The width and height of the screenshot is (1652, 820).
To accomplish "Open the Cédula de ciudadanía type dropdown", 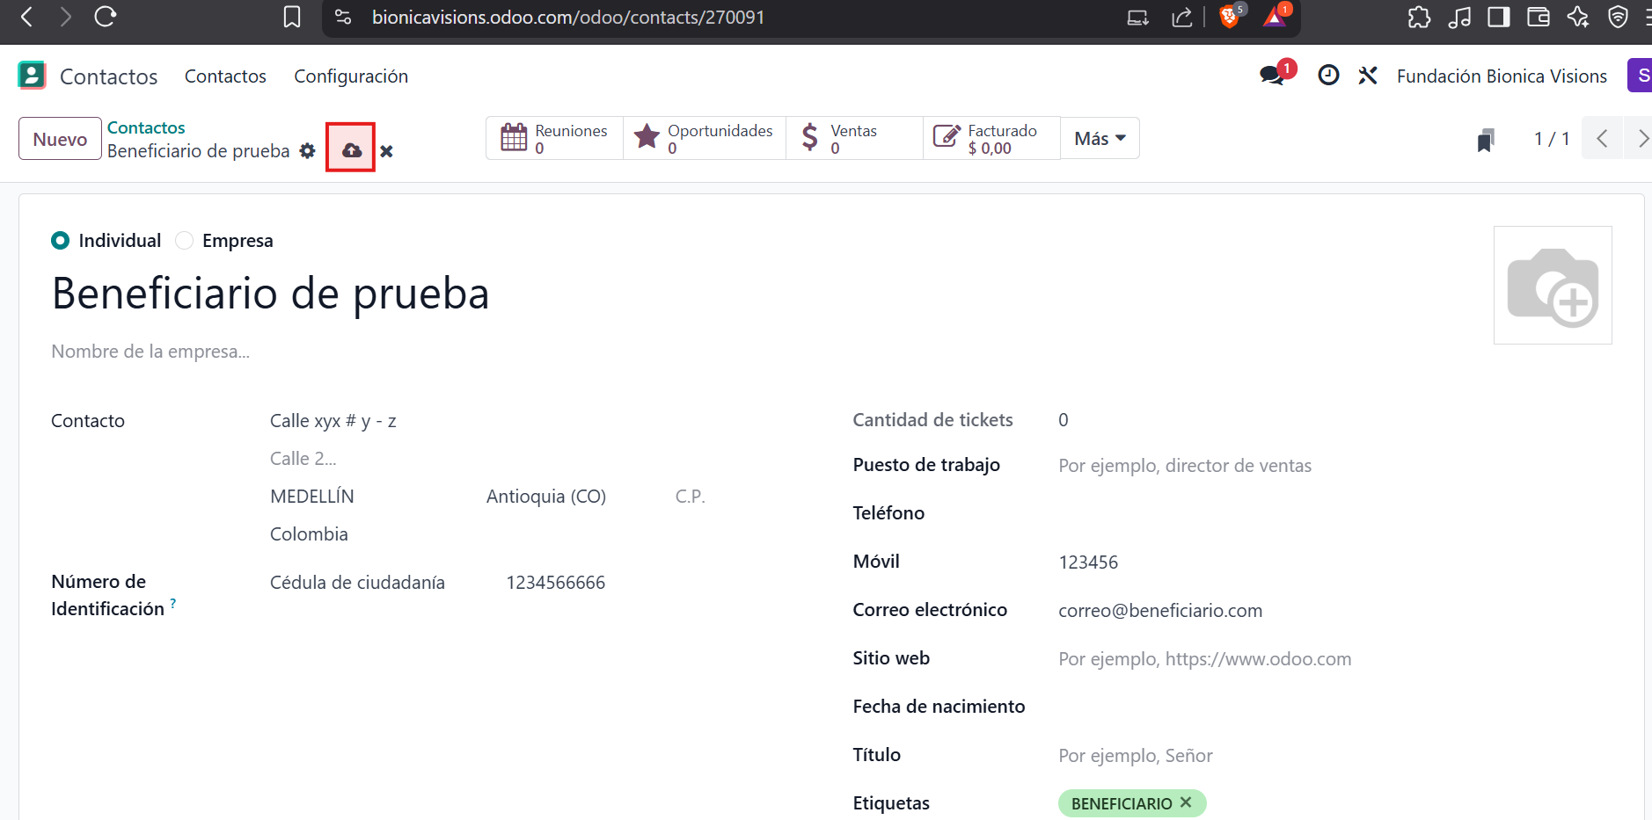I will tap(357, 583).
